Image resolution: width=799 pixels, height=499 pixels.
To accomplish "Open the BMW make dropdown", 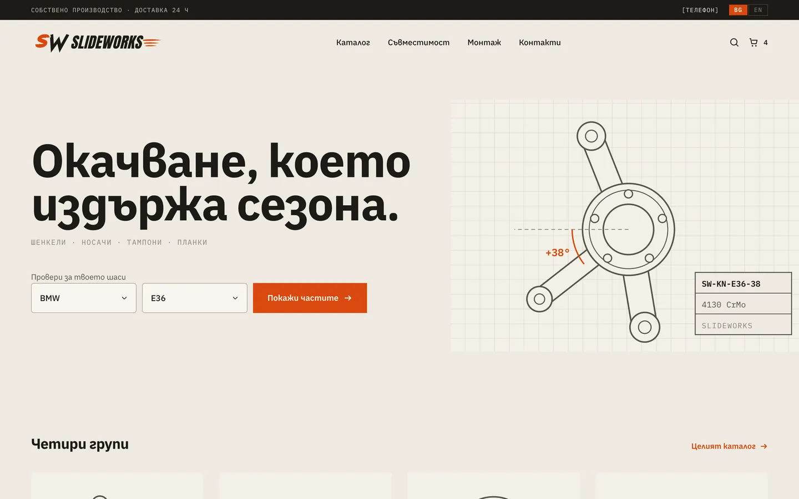I will click(84, 298).
